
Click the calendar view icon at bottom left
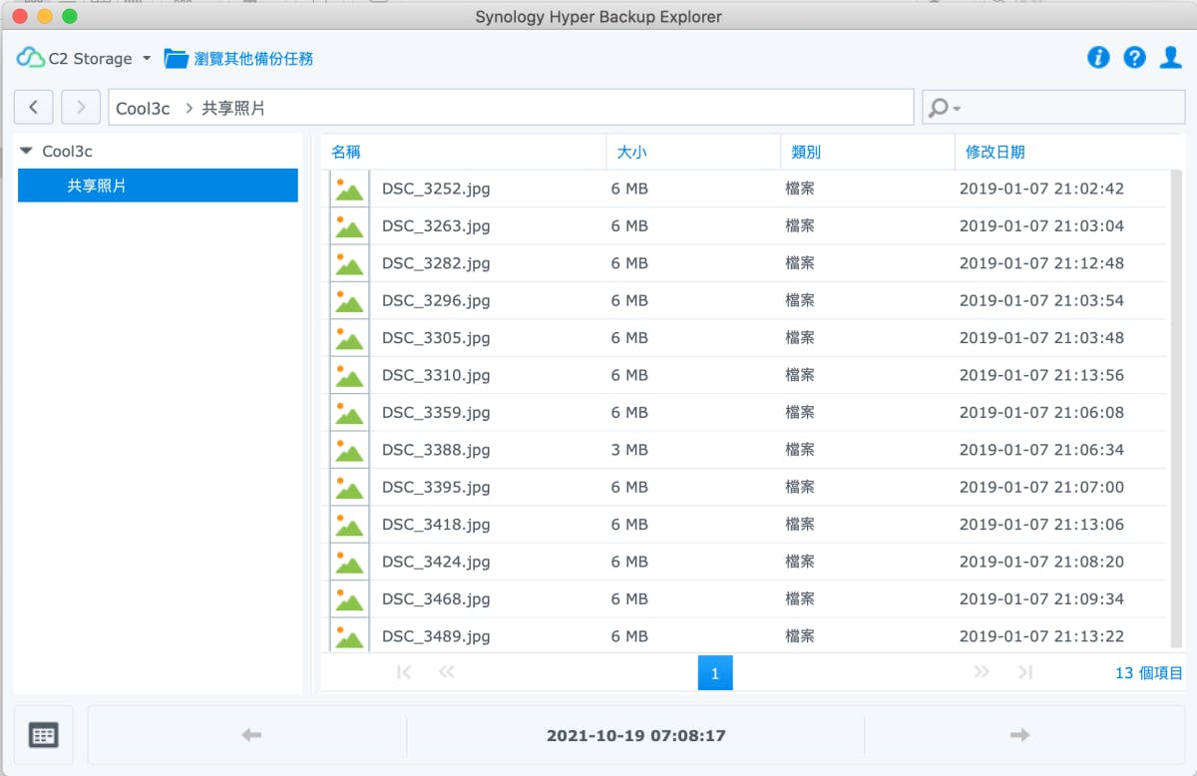tap(43, 735)
